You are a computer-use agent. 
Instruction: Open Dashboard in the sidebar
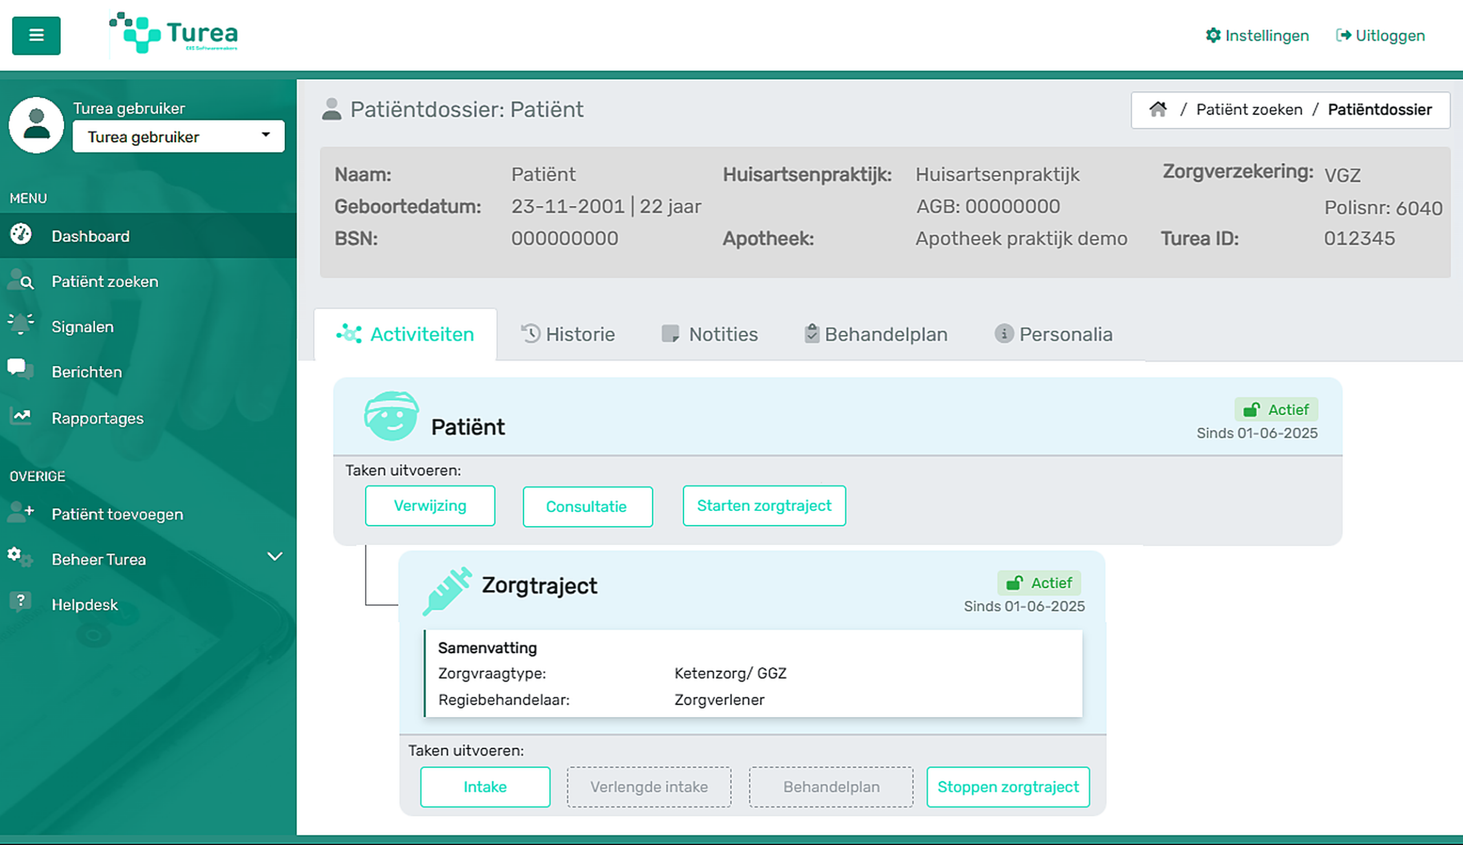[x=148, y=235]
